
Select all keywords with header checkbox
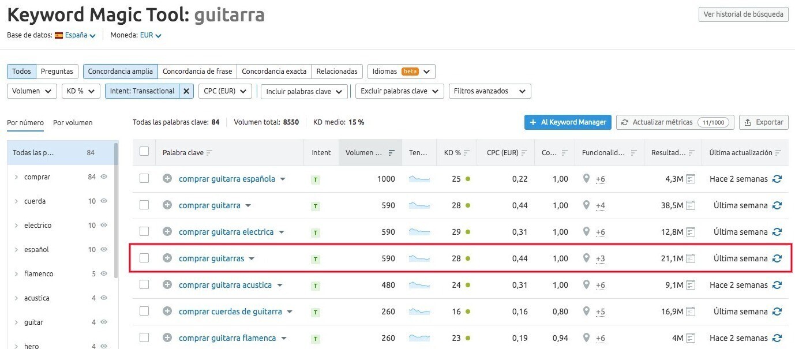click(x=144, y=152)
